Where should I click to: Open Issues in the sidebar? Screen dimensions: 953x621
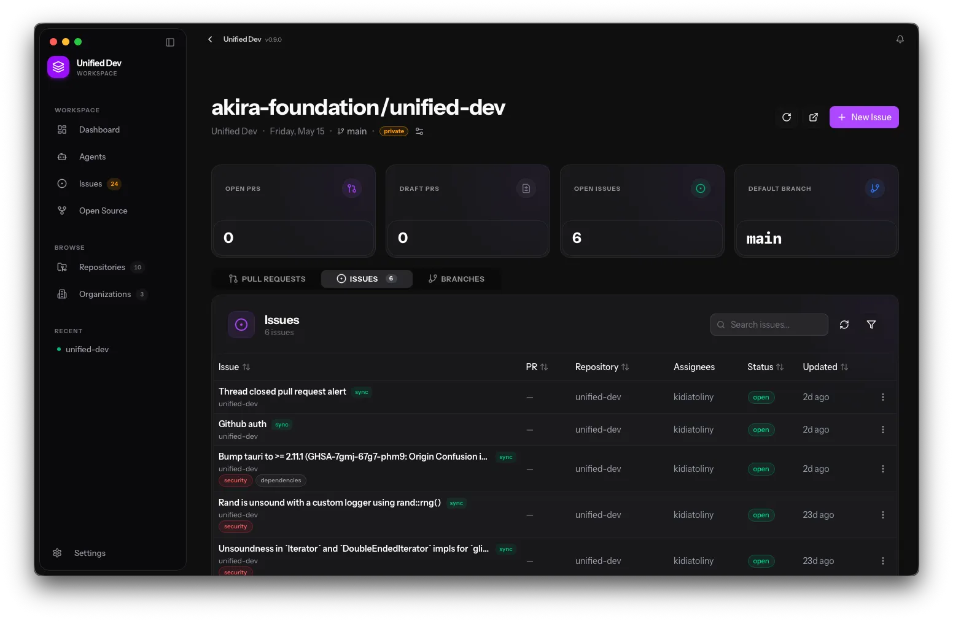click(x=113, y=183)
